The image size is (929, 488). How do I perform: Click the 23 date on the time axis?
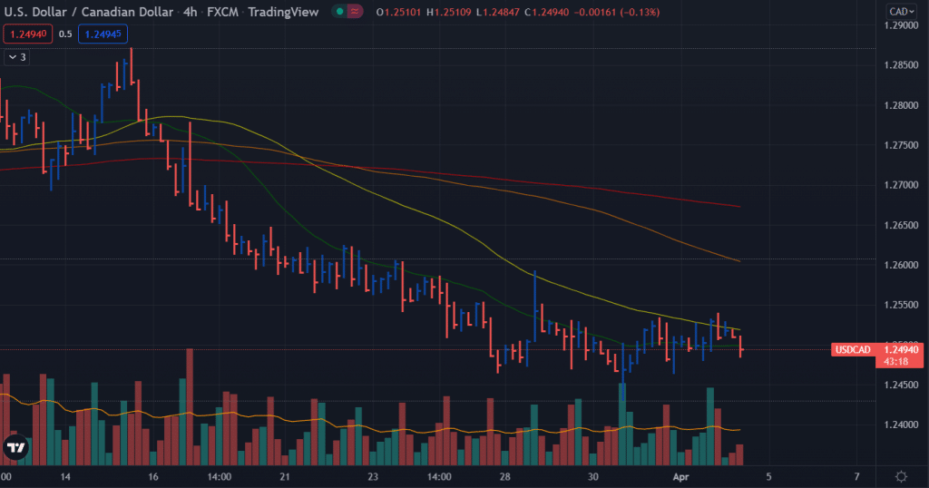click(x=373, y=477)
